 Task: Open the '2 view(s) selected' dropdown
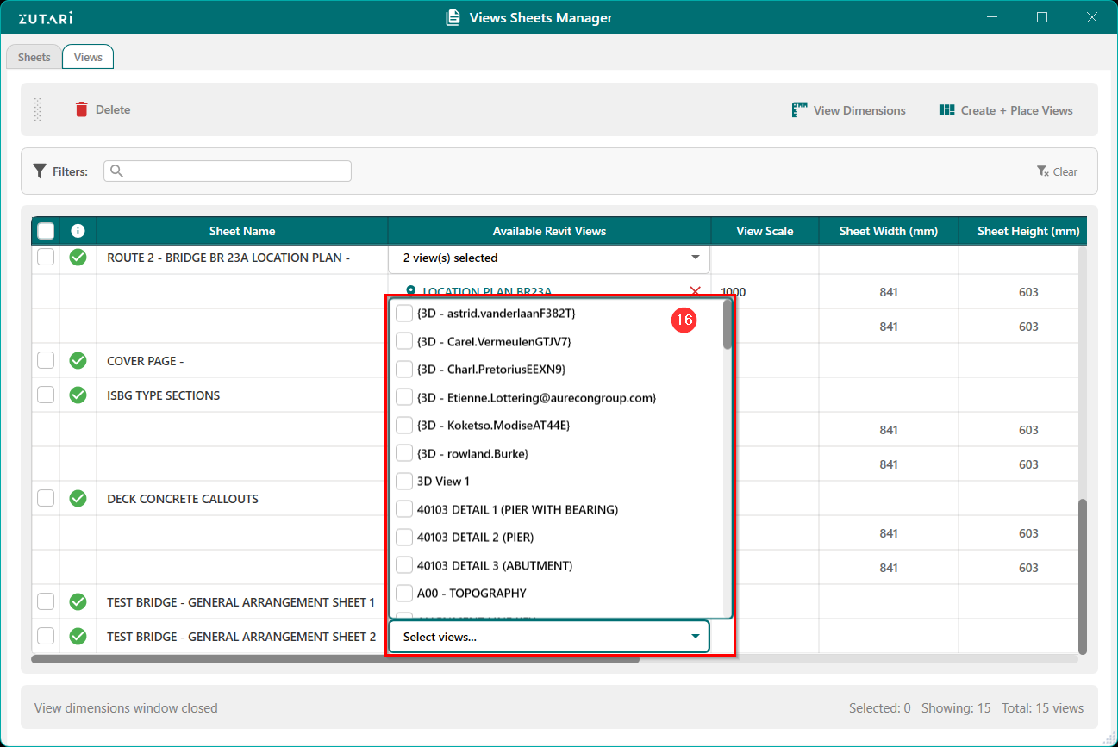click(x=549, y=258)
